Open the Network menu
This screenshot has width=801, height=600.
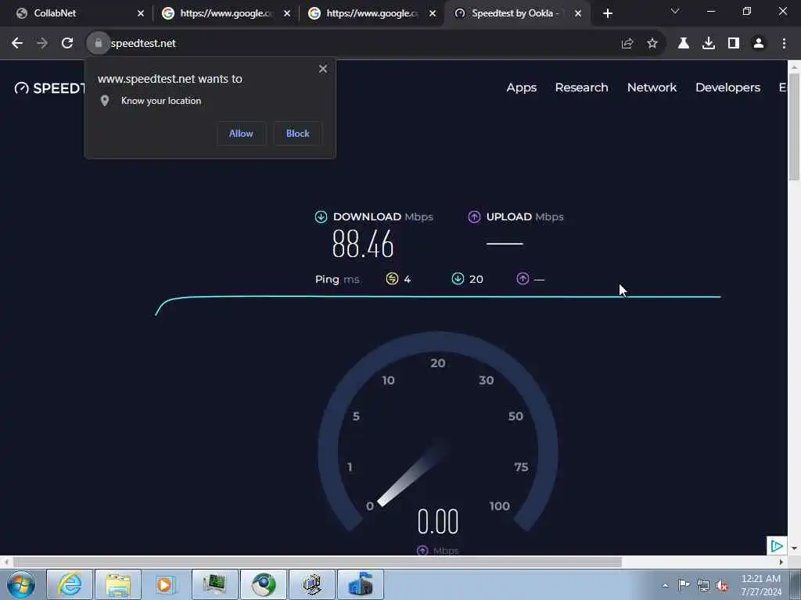[x=652, y=87]
